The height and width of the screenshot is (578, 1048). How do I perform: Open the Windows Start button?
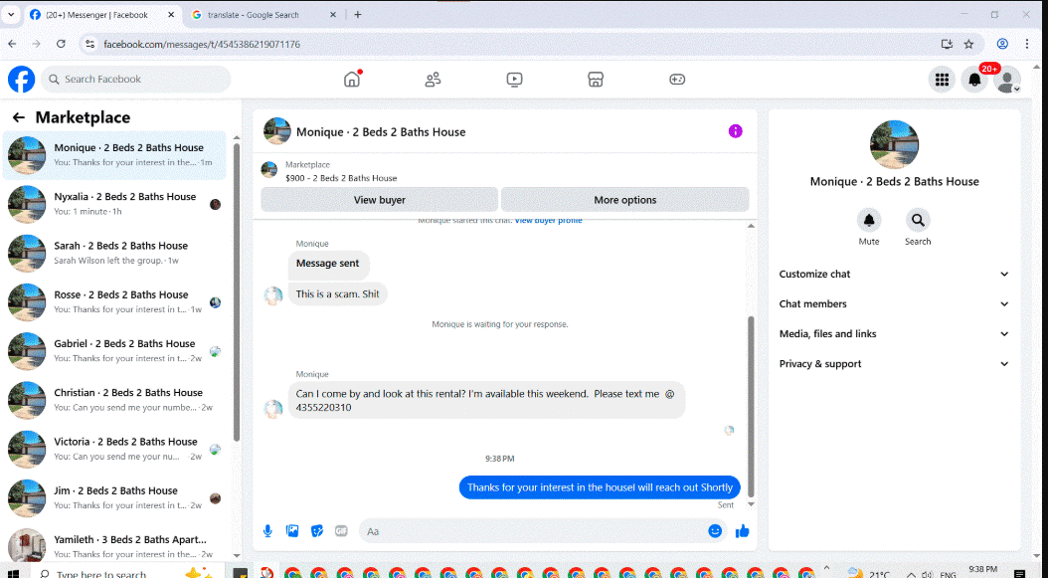pos(12,573)
